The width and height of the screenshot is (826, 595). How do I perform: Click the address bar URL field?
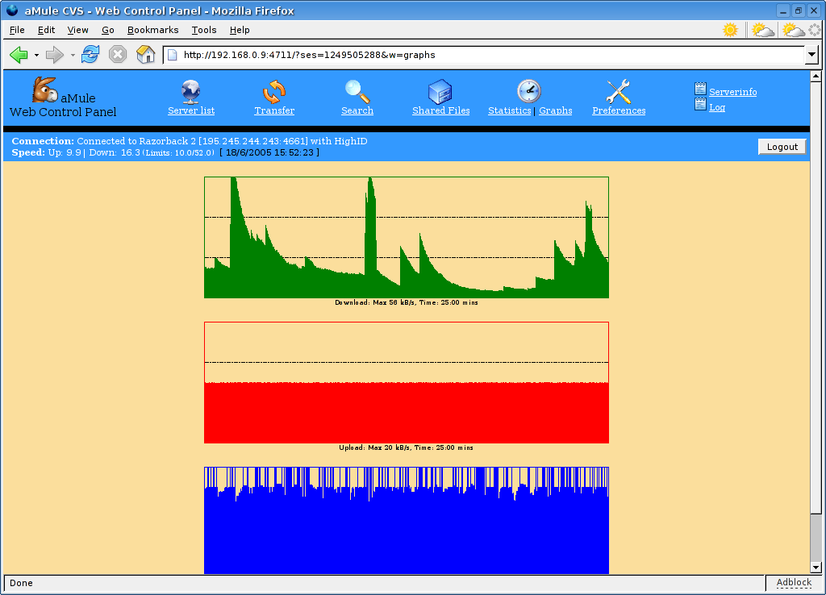484,55
